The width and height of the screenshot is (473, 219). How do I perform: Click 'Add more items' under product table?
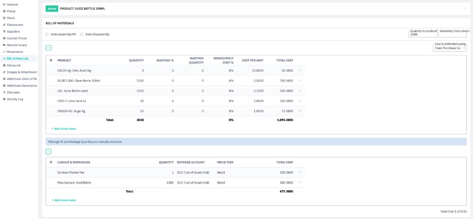[x=64, y=129]
